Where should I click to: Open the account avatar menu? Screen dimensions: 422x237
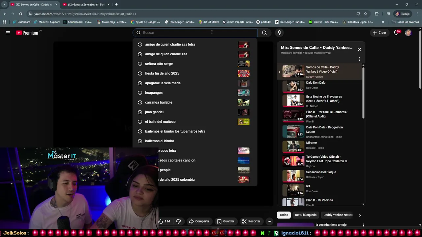pyautogui.click(x=408, y=33)
